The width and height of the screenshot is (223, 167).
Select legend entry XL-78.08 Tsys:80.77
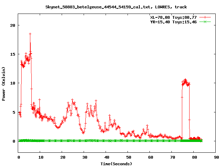click(x=174, y=17)
